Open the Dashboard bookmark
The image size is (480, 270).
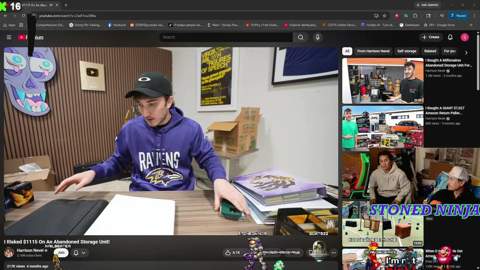point(409,25)
